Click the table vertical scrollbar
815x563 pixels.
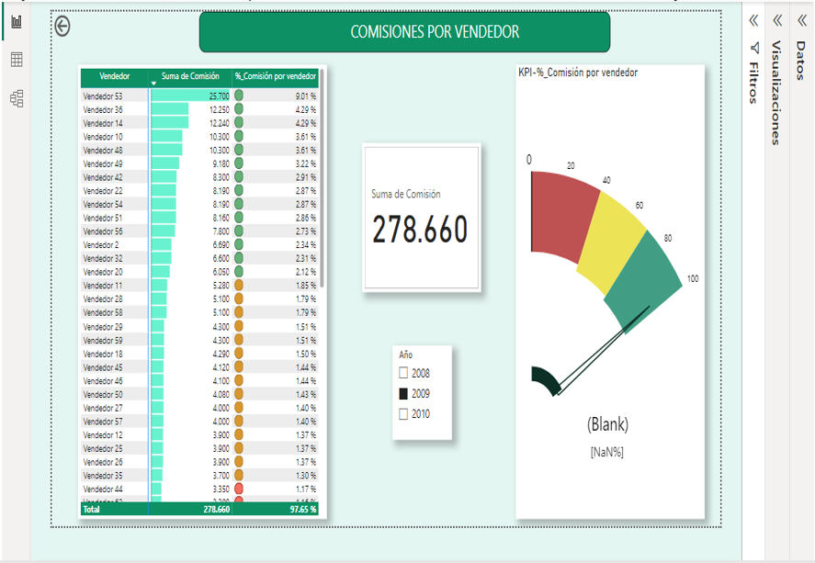(x=323, y=177)
